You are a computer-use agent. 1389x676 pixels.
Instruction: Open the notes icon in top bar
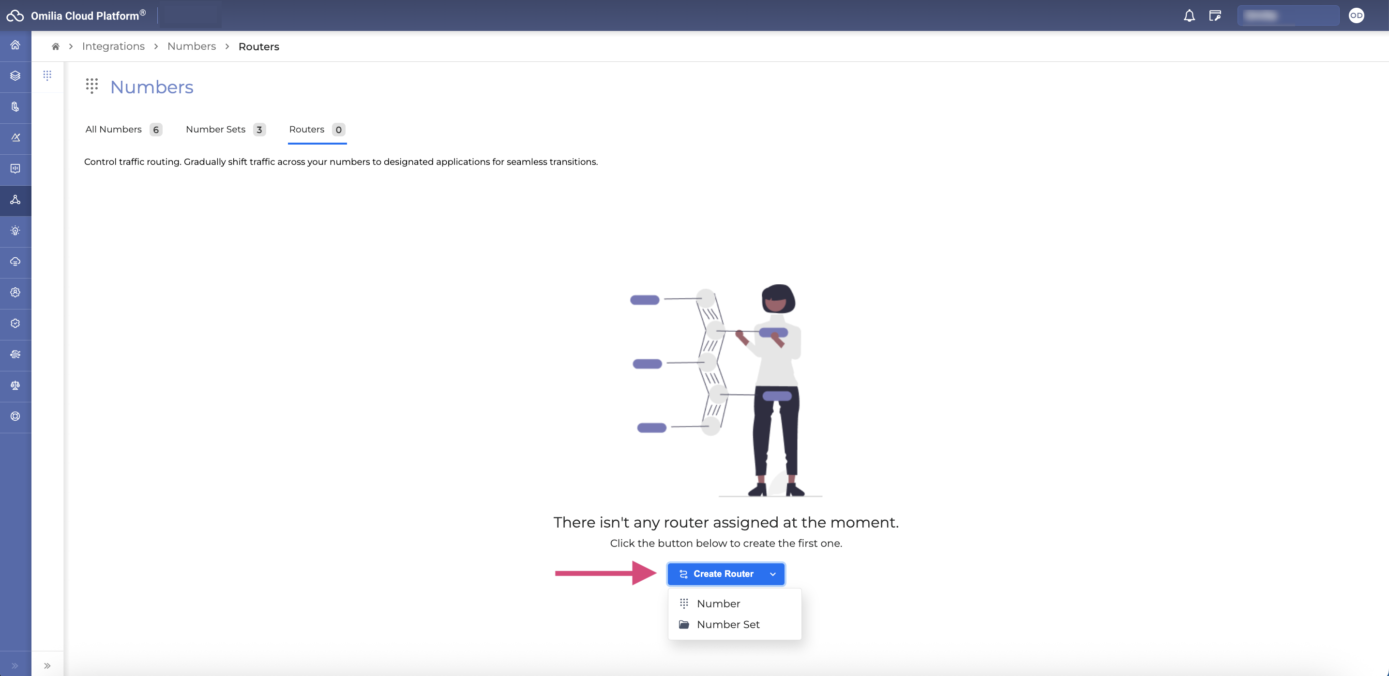coord(1215,15)
